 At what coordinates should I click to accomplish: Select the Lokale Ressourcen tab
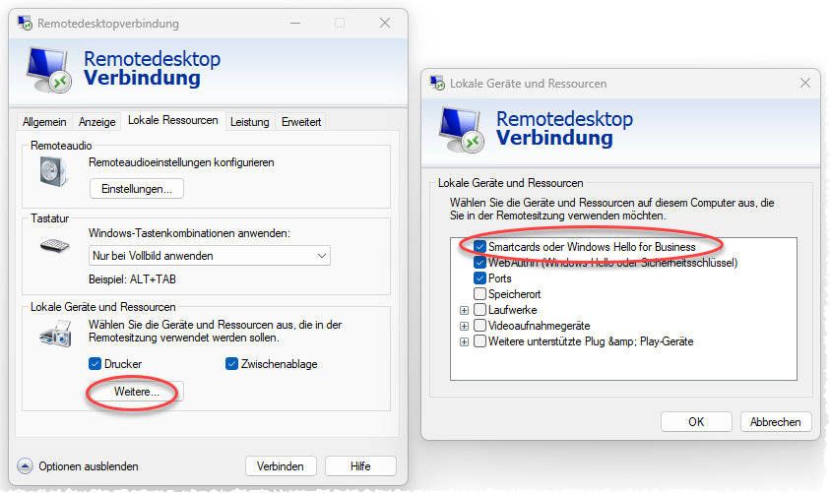coord(173,120)
